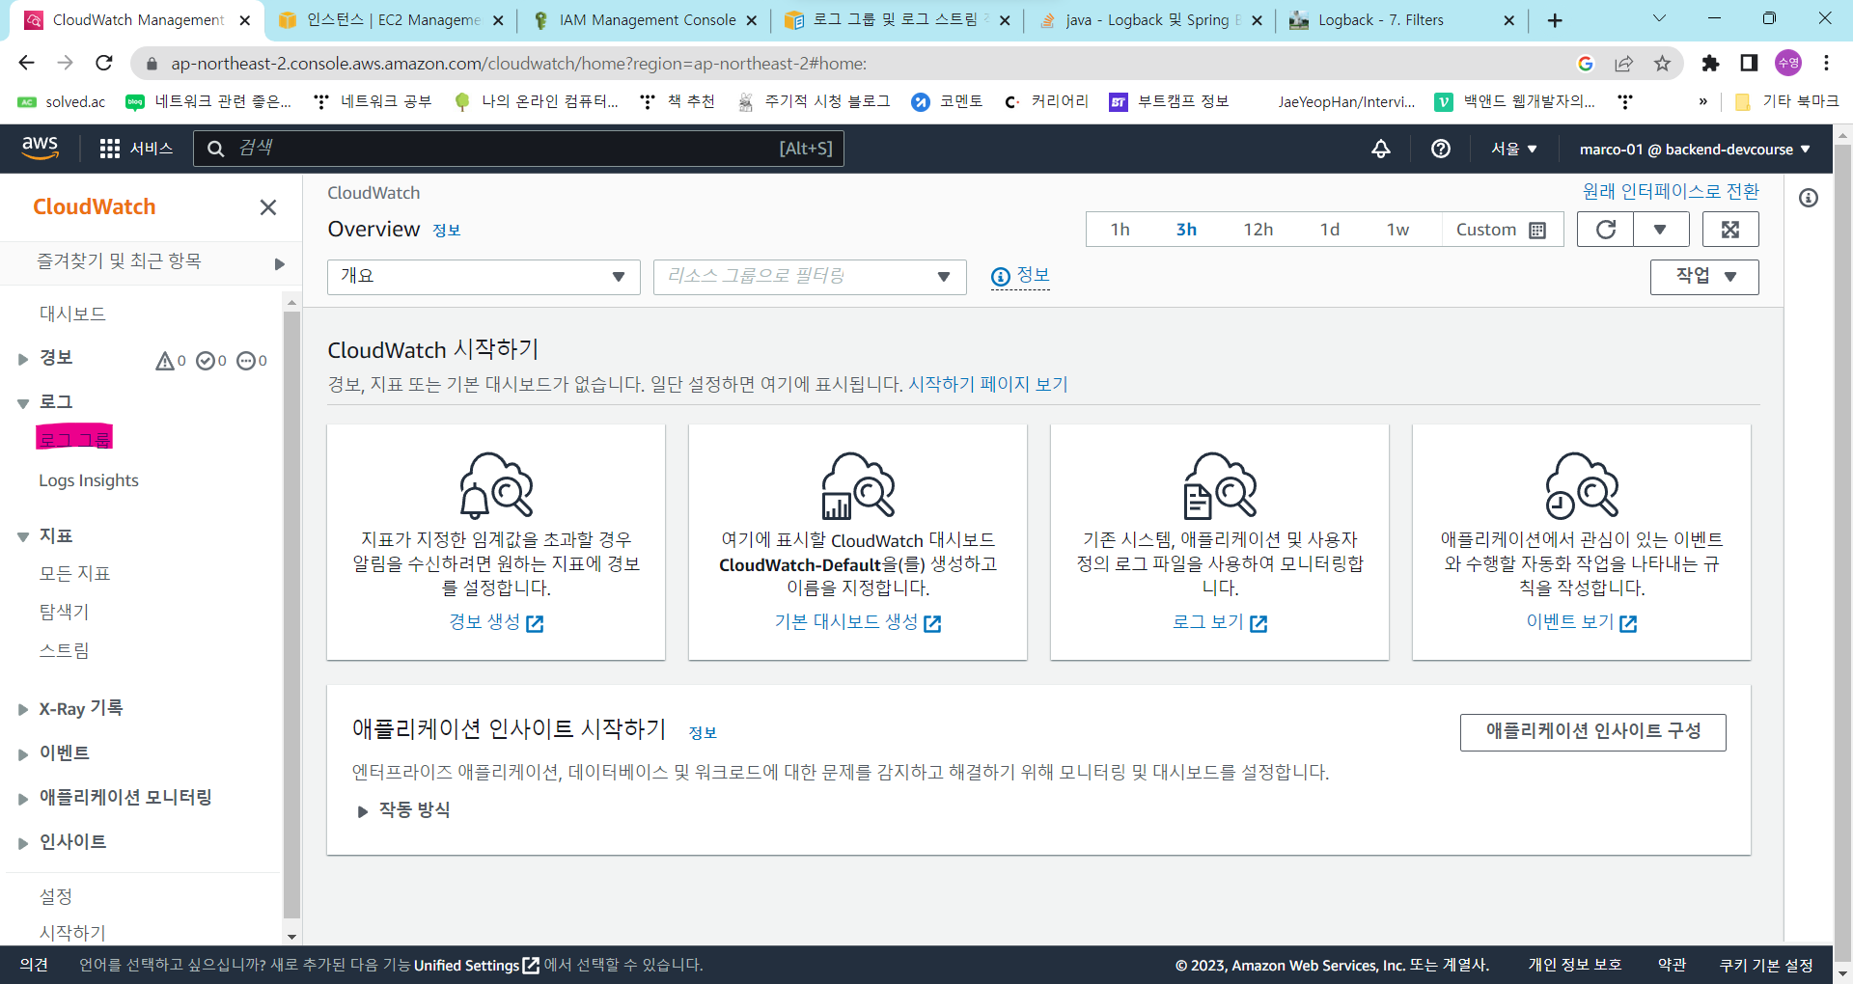Click the share page icon in the address bar
This screenshot has height=984, width=1853.
point(1623,64)
